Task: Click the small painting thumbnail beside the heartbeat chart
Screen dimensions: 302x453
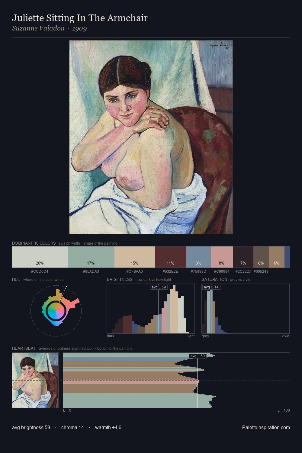Action: 35,380
